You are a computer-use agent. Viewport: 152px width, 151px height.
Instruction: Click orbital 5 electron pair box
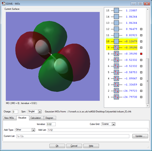point(116,72)
